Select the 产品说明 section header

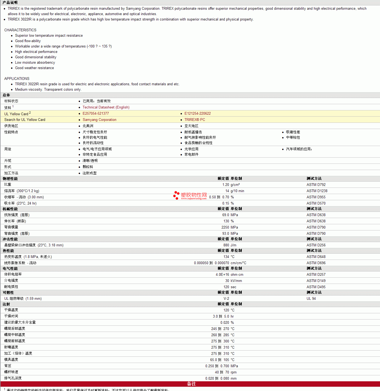tap(10, 2)
